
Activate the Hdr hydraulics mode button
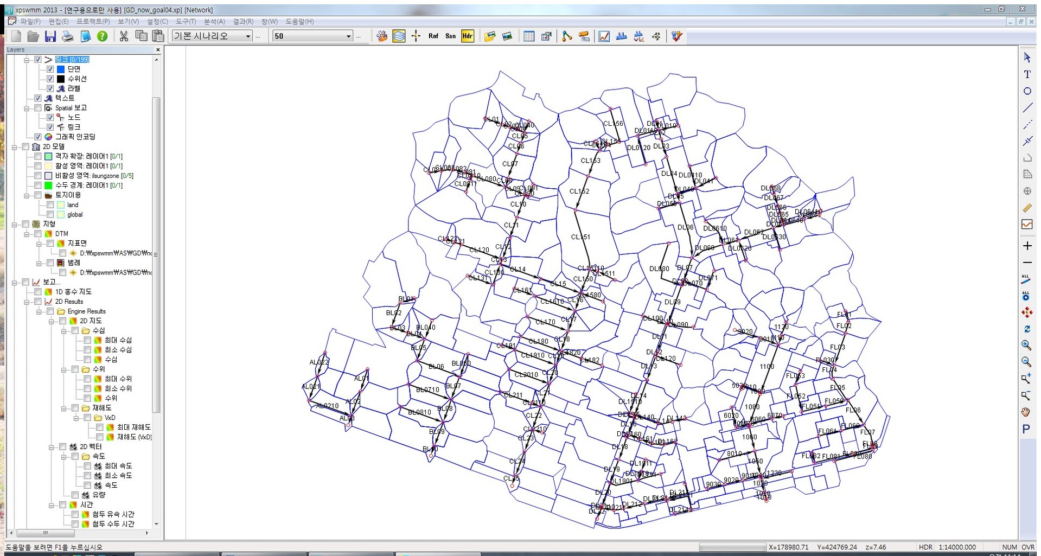467,36
